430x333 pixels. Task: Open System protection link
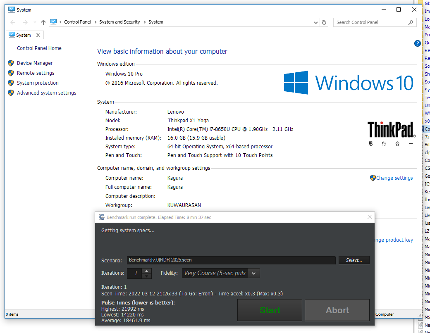pos(38,83)
